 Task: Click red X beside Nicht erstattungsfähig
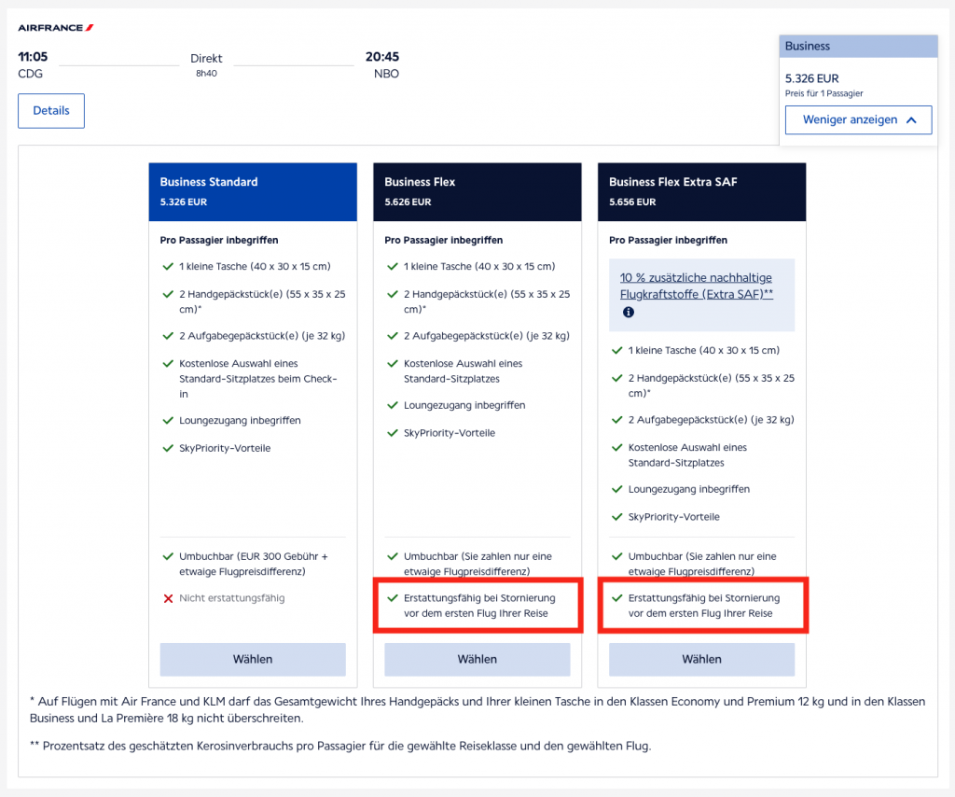pyautogui.click(x=168, y=598)
